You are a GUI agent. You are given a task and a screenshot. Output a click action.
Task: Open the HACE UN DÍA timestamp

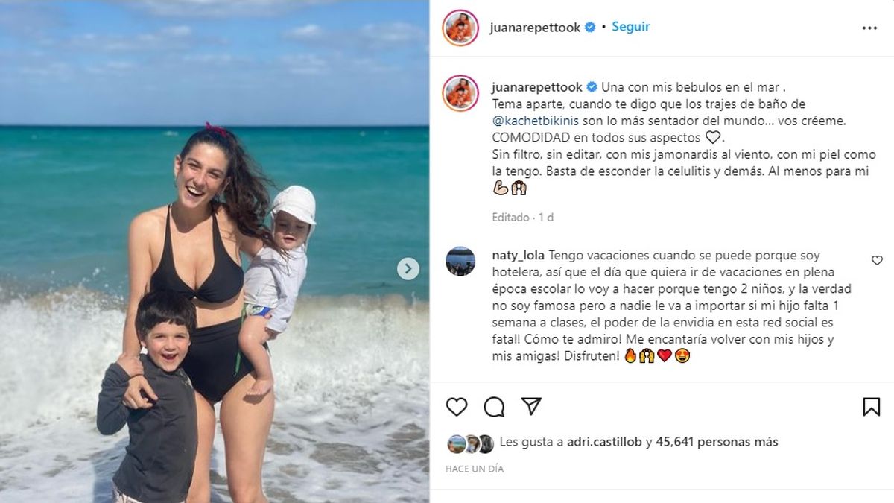pos(475,469)
